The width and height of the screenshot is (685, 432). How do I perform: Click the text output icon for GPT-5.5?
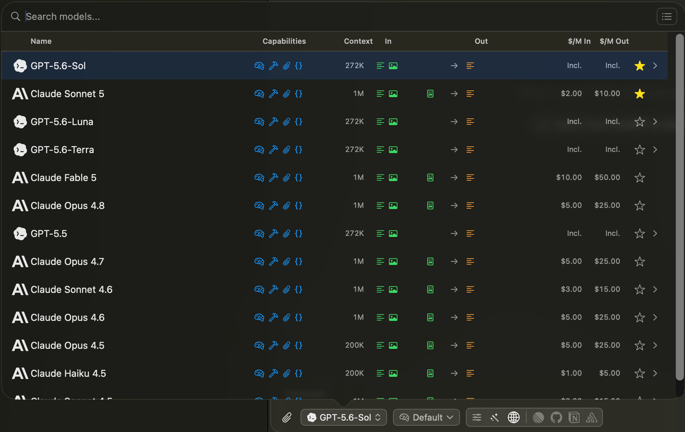470,233
